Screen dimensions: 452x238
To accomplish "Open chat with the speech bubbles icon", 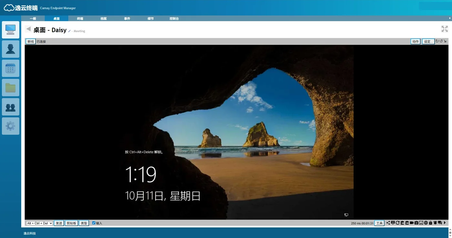I will (440, 223).
